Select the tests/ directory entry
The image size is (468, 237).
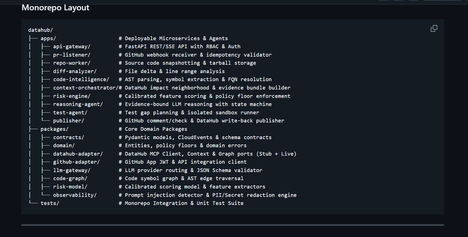point(50,203)
